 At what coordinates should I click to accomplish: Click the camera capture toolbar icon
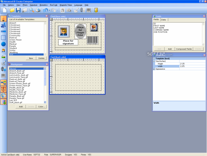(x=69, y=10)
